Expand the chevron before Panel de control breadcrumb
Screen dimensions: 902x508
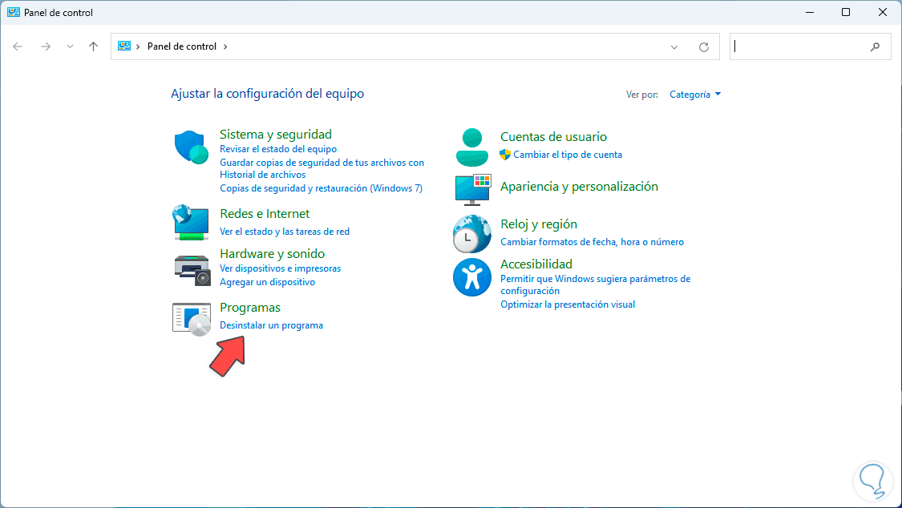pyautogui.click(x=138, y=46)
